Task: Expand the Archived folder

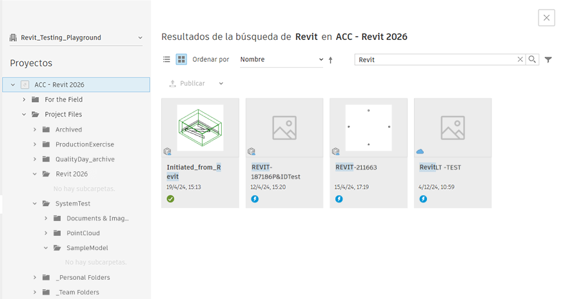Action: click(35, 130)
